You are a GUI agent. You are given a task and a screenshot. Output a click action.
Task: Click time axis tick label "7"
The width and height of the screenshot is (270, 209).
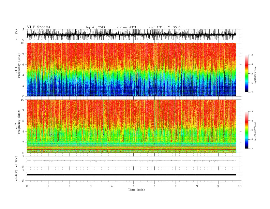tap(176, 186)
